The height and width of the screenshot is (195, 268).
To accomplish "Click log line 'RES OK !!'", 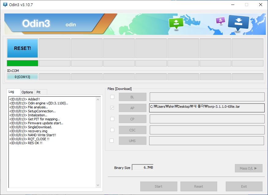I will [26, 143].
